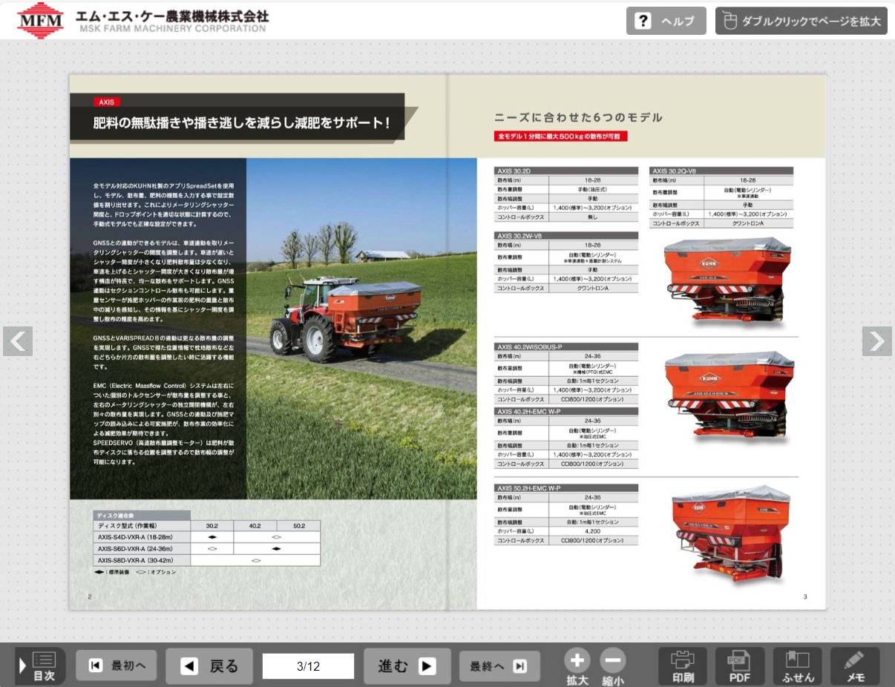The image size is (895, 687).
Task: Jump to the last page (最終へ)
Action: click(499, 665)
